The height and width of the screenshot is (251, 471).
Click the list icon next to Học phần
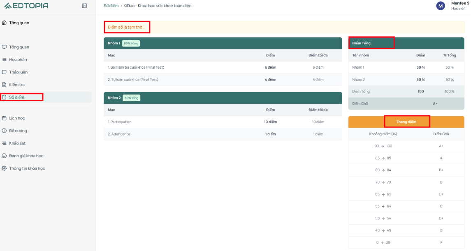point(4,60)
